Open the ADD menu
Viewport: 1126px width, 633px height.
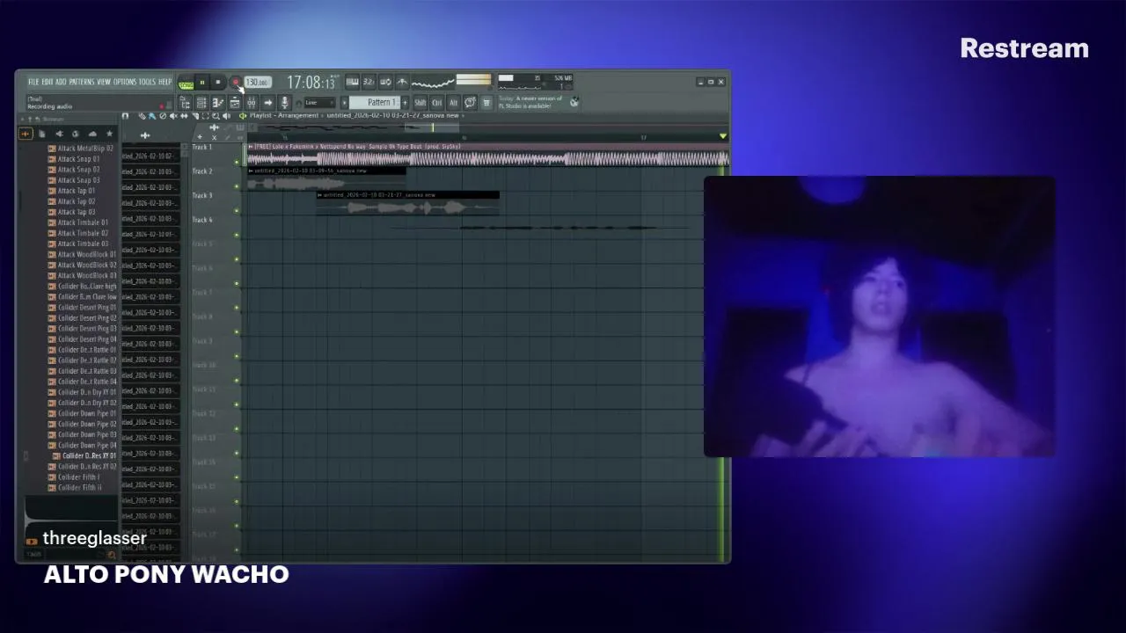click(x=61, y=82)
